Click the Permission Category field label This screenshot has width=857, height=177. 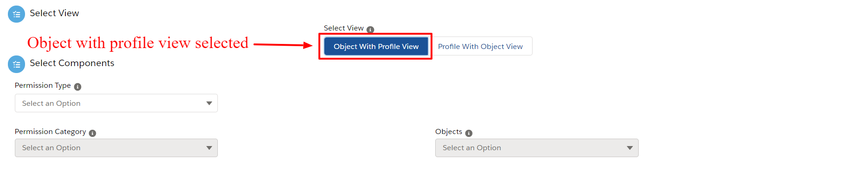[x=50, y=132]
